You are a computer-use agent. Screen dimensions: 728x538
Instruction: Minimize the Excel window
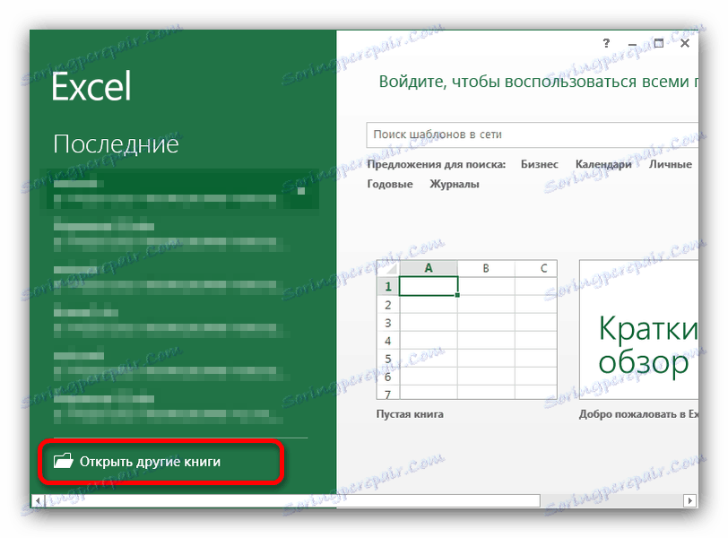pos(632,44)
